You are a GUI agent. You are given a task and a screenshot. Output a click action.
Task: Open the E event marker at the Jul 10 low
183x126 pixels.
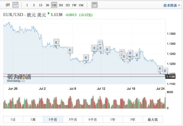[86, 57]
